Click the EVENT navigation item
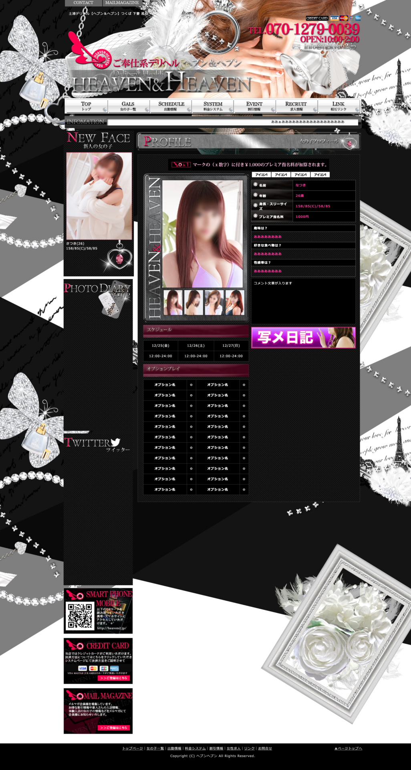Image resolution: width=411 pixels, height=770 pixels. pos(254,106)
